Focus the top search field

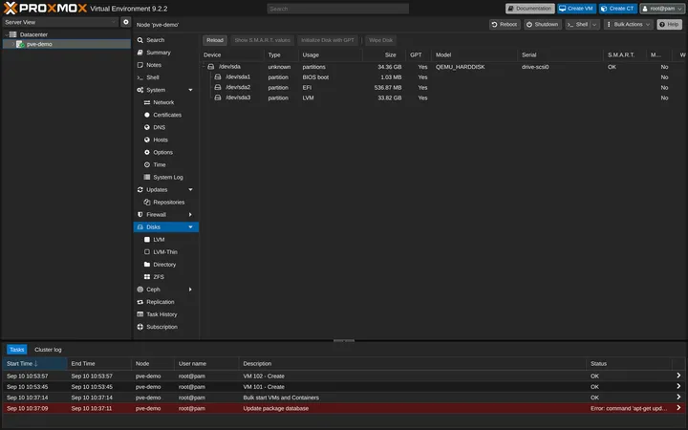pyautogui.click(x=338, y=9)
